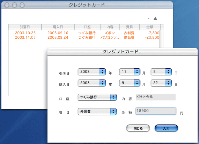The width and height of the screenshot is (199, 144).
Task: Select the 2003.10.25 ズボン row
Action: 84,33
